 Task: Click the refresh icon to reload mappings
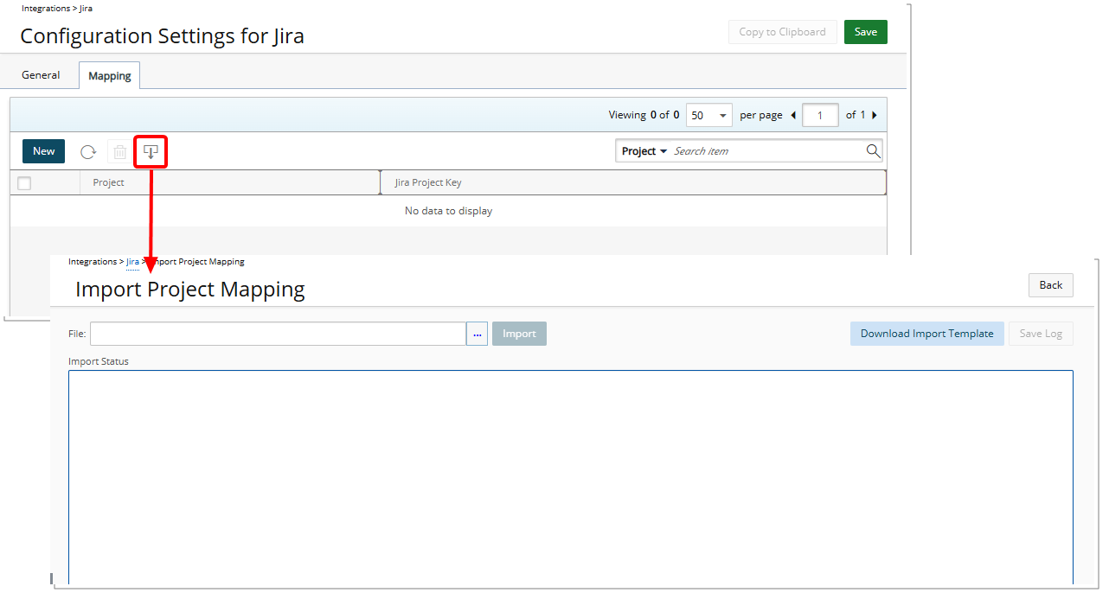tap(87, 151)
